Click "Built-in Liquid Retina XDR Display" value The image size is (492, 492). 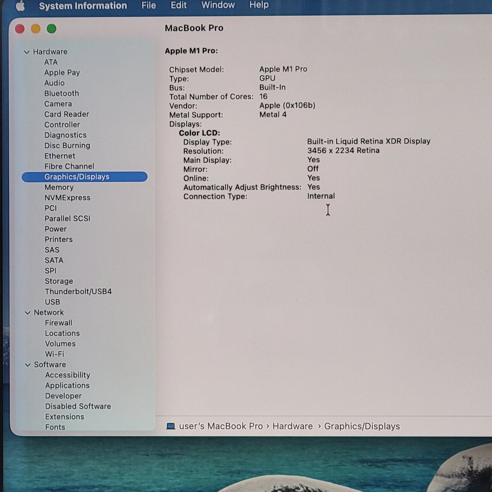click(x=369, y=141)
